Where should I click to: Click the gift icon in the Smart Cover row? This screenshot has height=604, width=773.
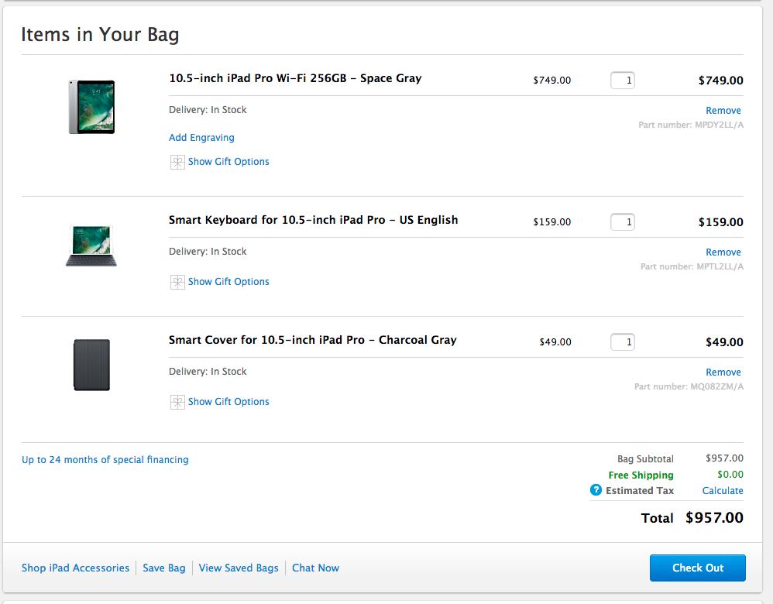(x=177, y=402)
